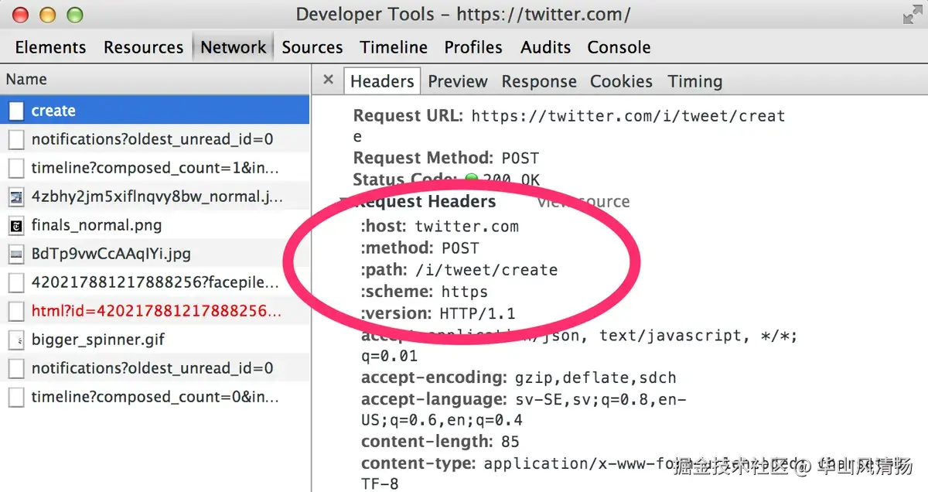Open the Preview tab
This screenshot has width=928, height=492.
coord(457,80)
